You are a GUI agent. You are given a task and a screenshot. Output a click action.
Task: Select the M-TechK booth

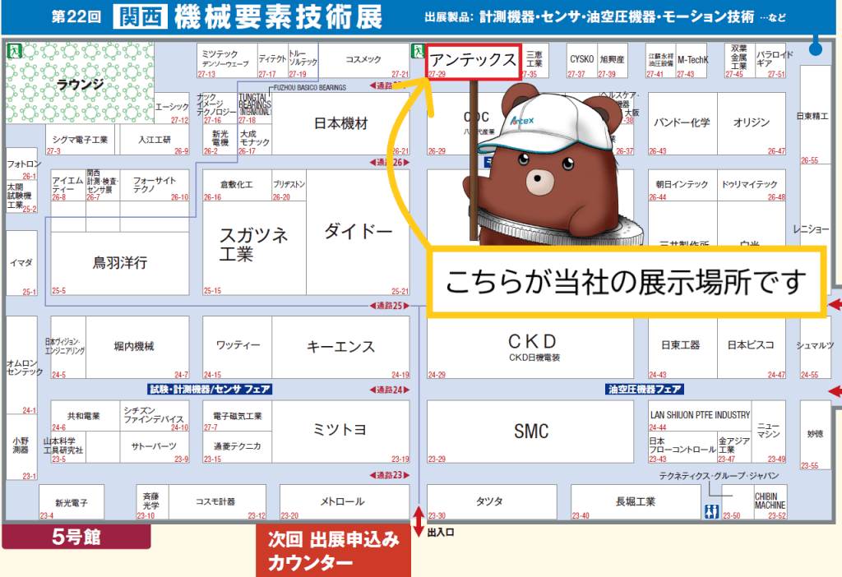pos(692,61)
